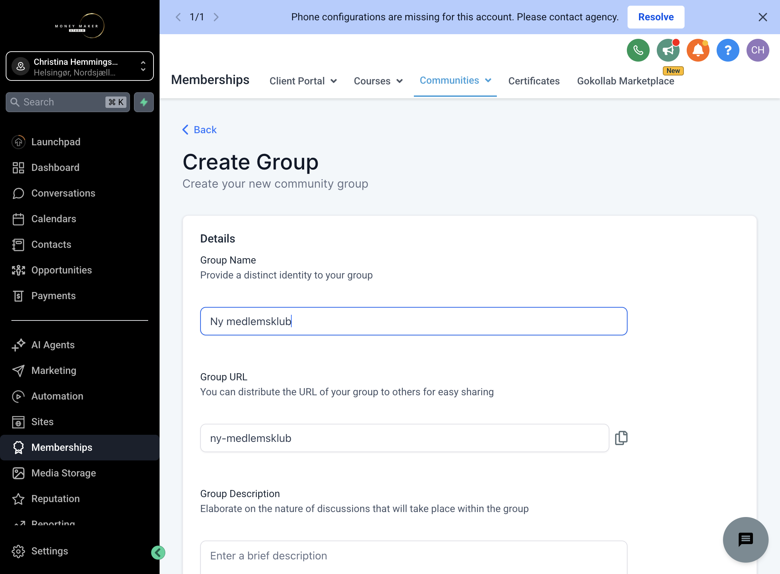Show previous banner notification arrow
The image size is (780, 574).
click(x=178, y=17)
